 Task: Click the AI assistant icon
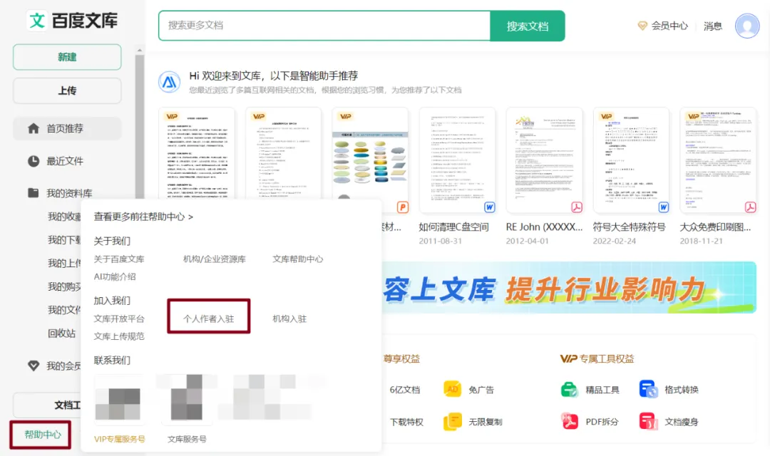click(x=169, y=82)
